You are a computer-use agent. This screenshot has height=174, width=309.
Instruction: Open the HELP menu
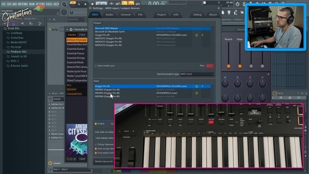56,4
